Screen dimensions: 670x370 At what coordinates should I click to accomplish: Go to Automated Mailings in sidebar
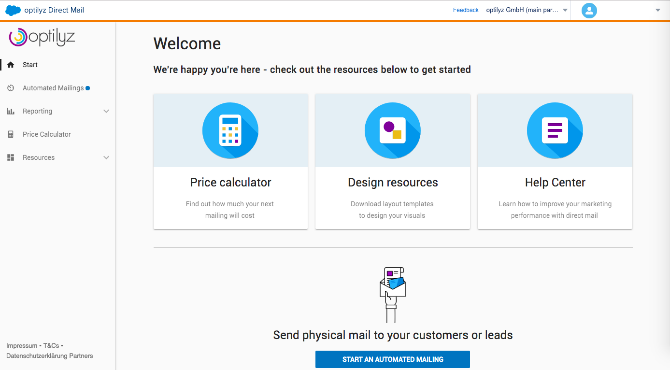[53, 88]
